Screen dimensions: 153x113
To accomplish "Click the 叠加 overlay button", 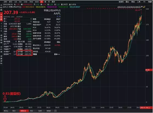I will 127,2.
